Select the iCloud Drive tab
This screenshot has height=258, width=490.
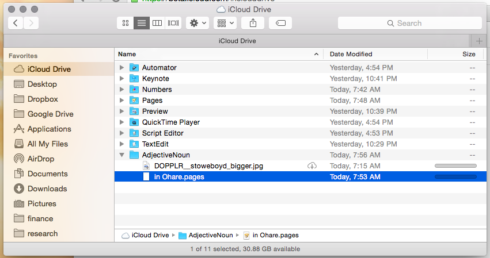[237, 41]
